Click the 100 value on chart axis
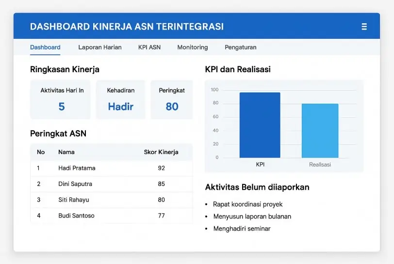Viewport: 394px width, 264px height. click(x=214, y=90)
